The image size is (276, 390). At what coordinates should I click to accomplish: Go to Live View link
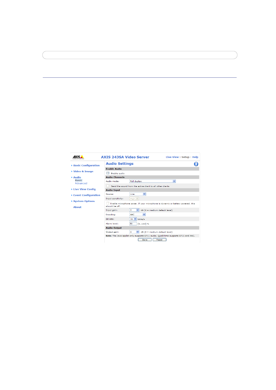(x=172, y=157)
